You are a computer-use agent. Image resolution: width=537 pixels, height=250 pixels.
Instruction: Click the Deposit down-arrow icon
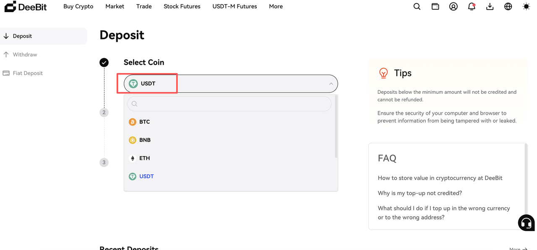(x=6, y=36)
